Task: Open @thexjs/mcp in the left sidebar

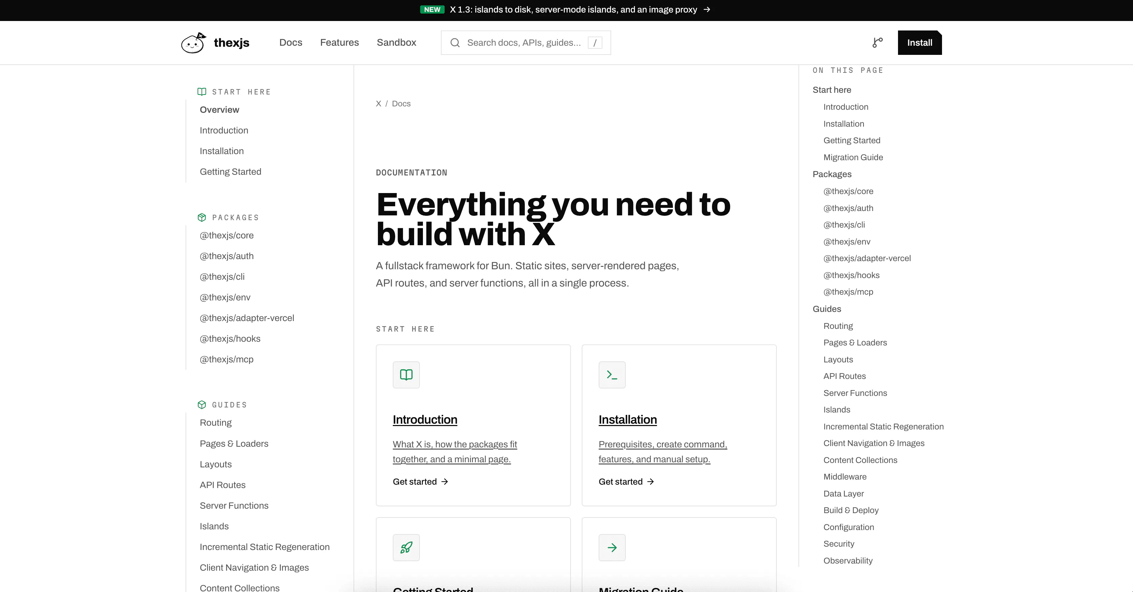Action: [227, 360]
